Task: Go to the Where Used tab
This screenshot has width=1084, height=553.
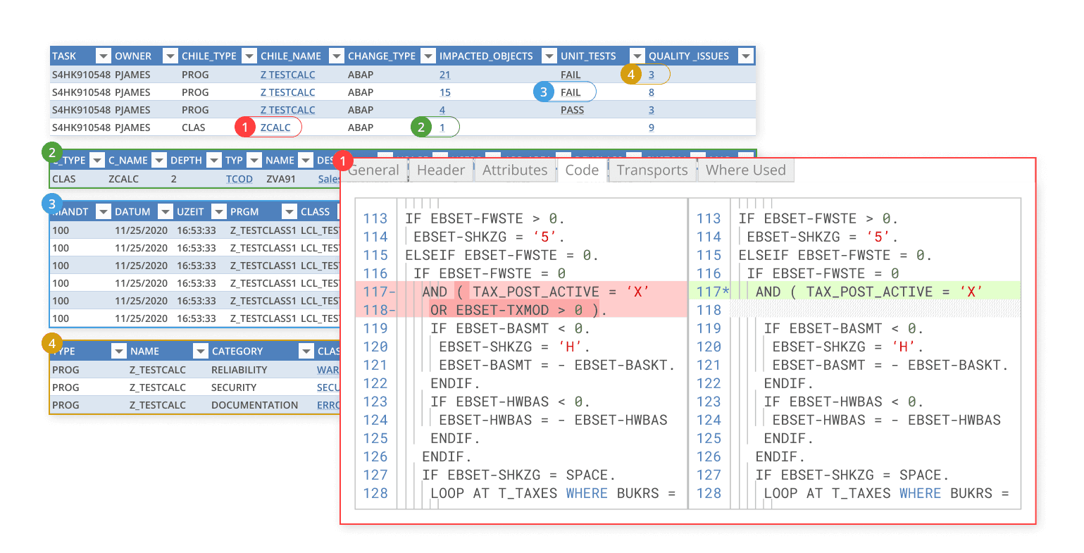Action: pos(745,170)
